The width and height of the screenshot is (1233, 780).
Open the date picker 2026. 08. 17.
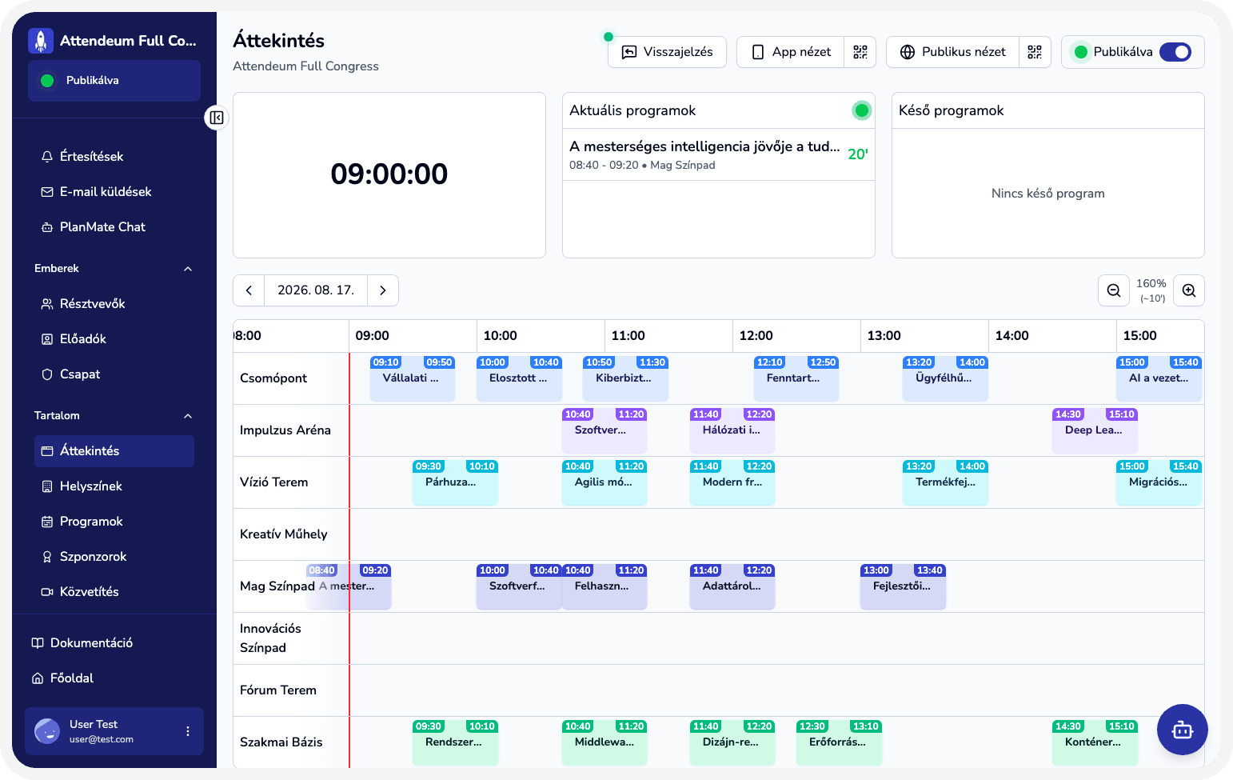click(x=316, y=290)
